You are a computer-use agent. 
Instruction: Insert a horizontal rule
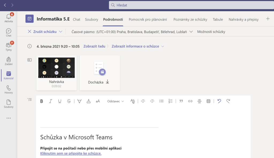pyautogui.click(x=199, y=101)
